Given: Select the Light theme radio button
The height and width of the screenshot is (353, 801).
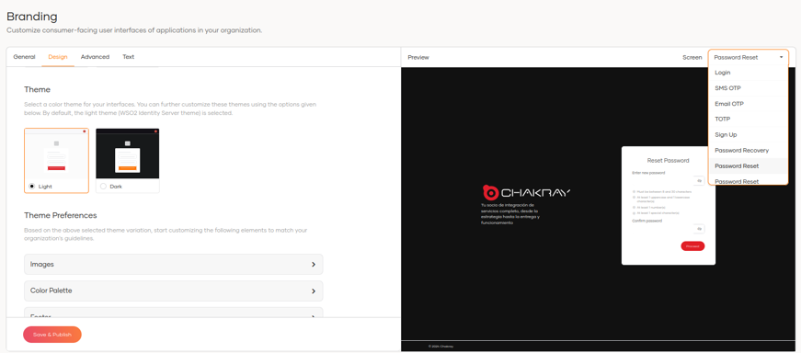Looking at the screenshot, I should [x=31, y=187].
